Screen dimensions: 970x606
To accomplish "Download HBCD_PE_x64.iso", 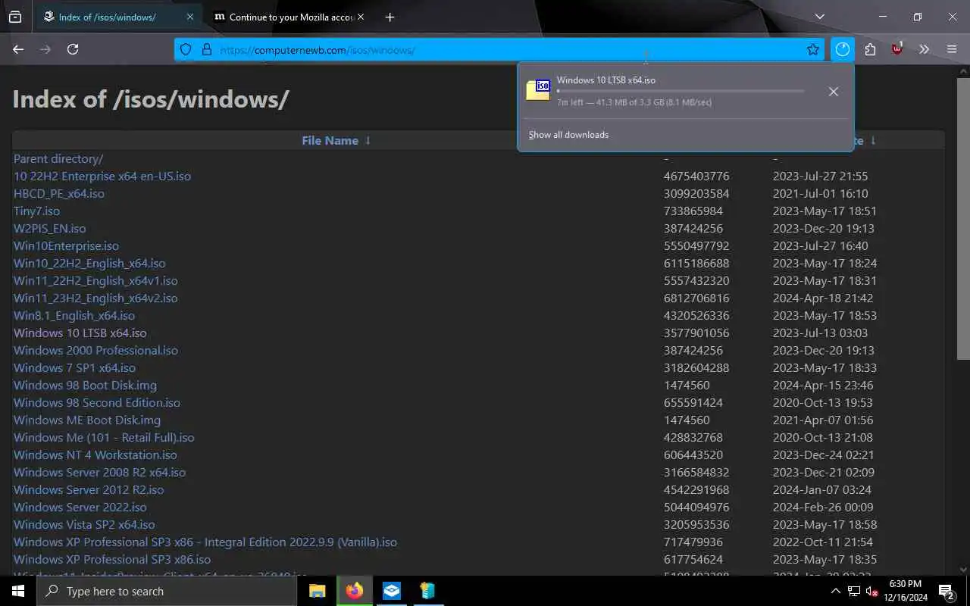I will [x=59, y=194].
